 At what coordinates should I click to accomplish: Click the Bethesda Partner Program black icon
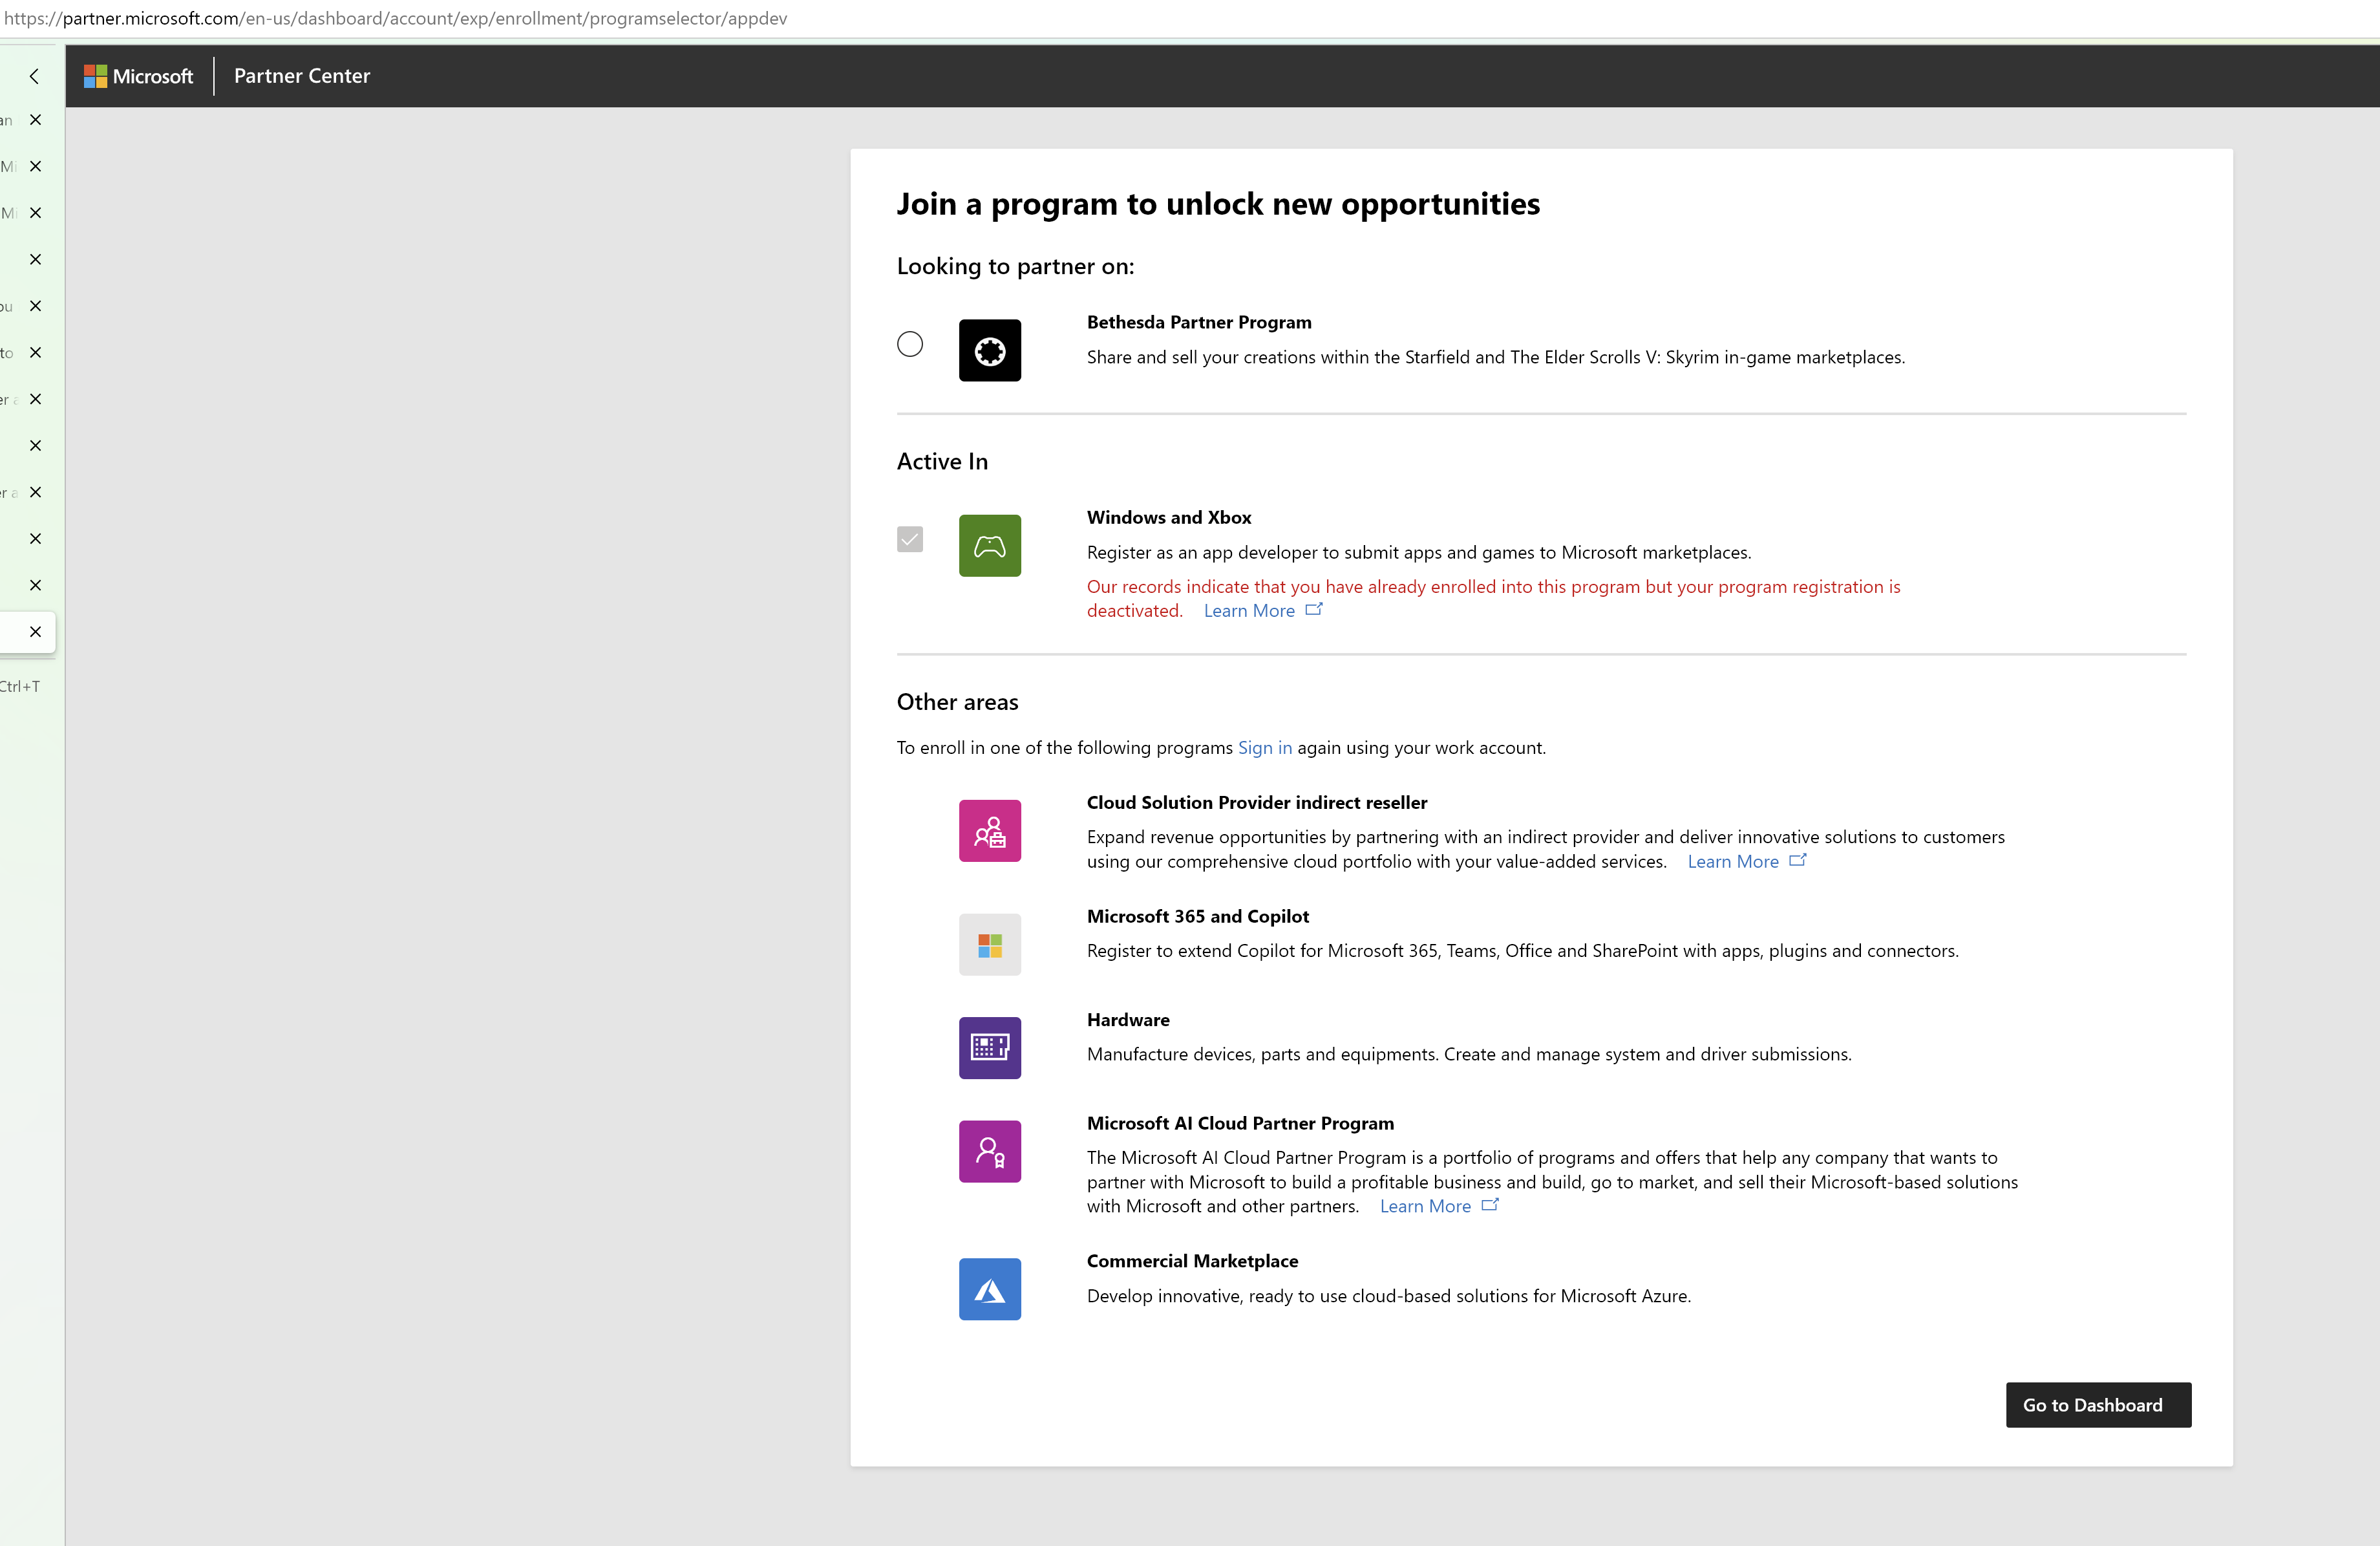(989, 350)
